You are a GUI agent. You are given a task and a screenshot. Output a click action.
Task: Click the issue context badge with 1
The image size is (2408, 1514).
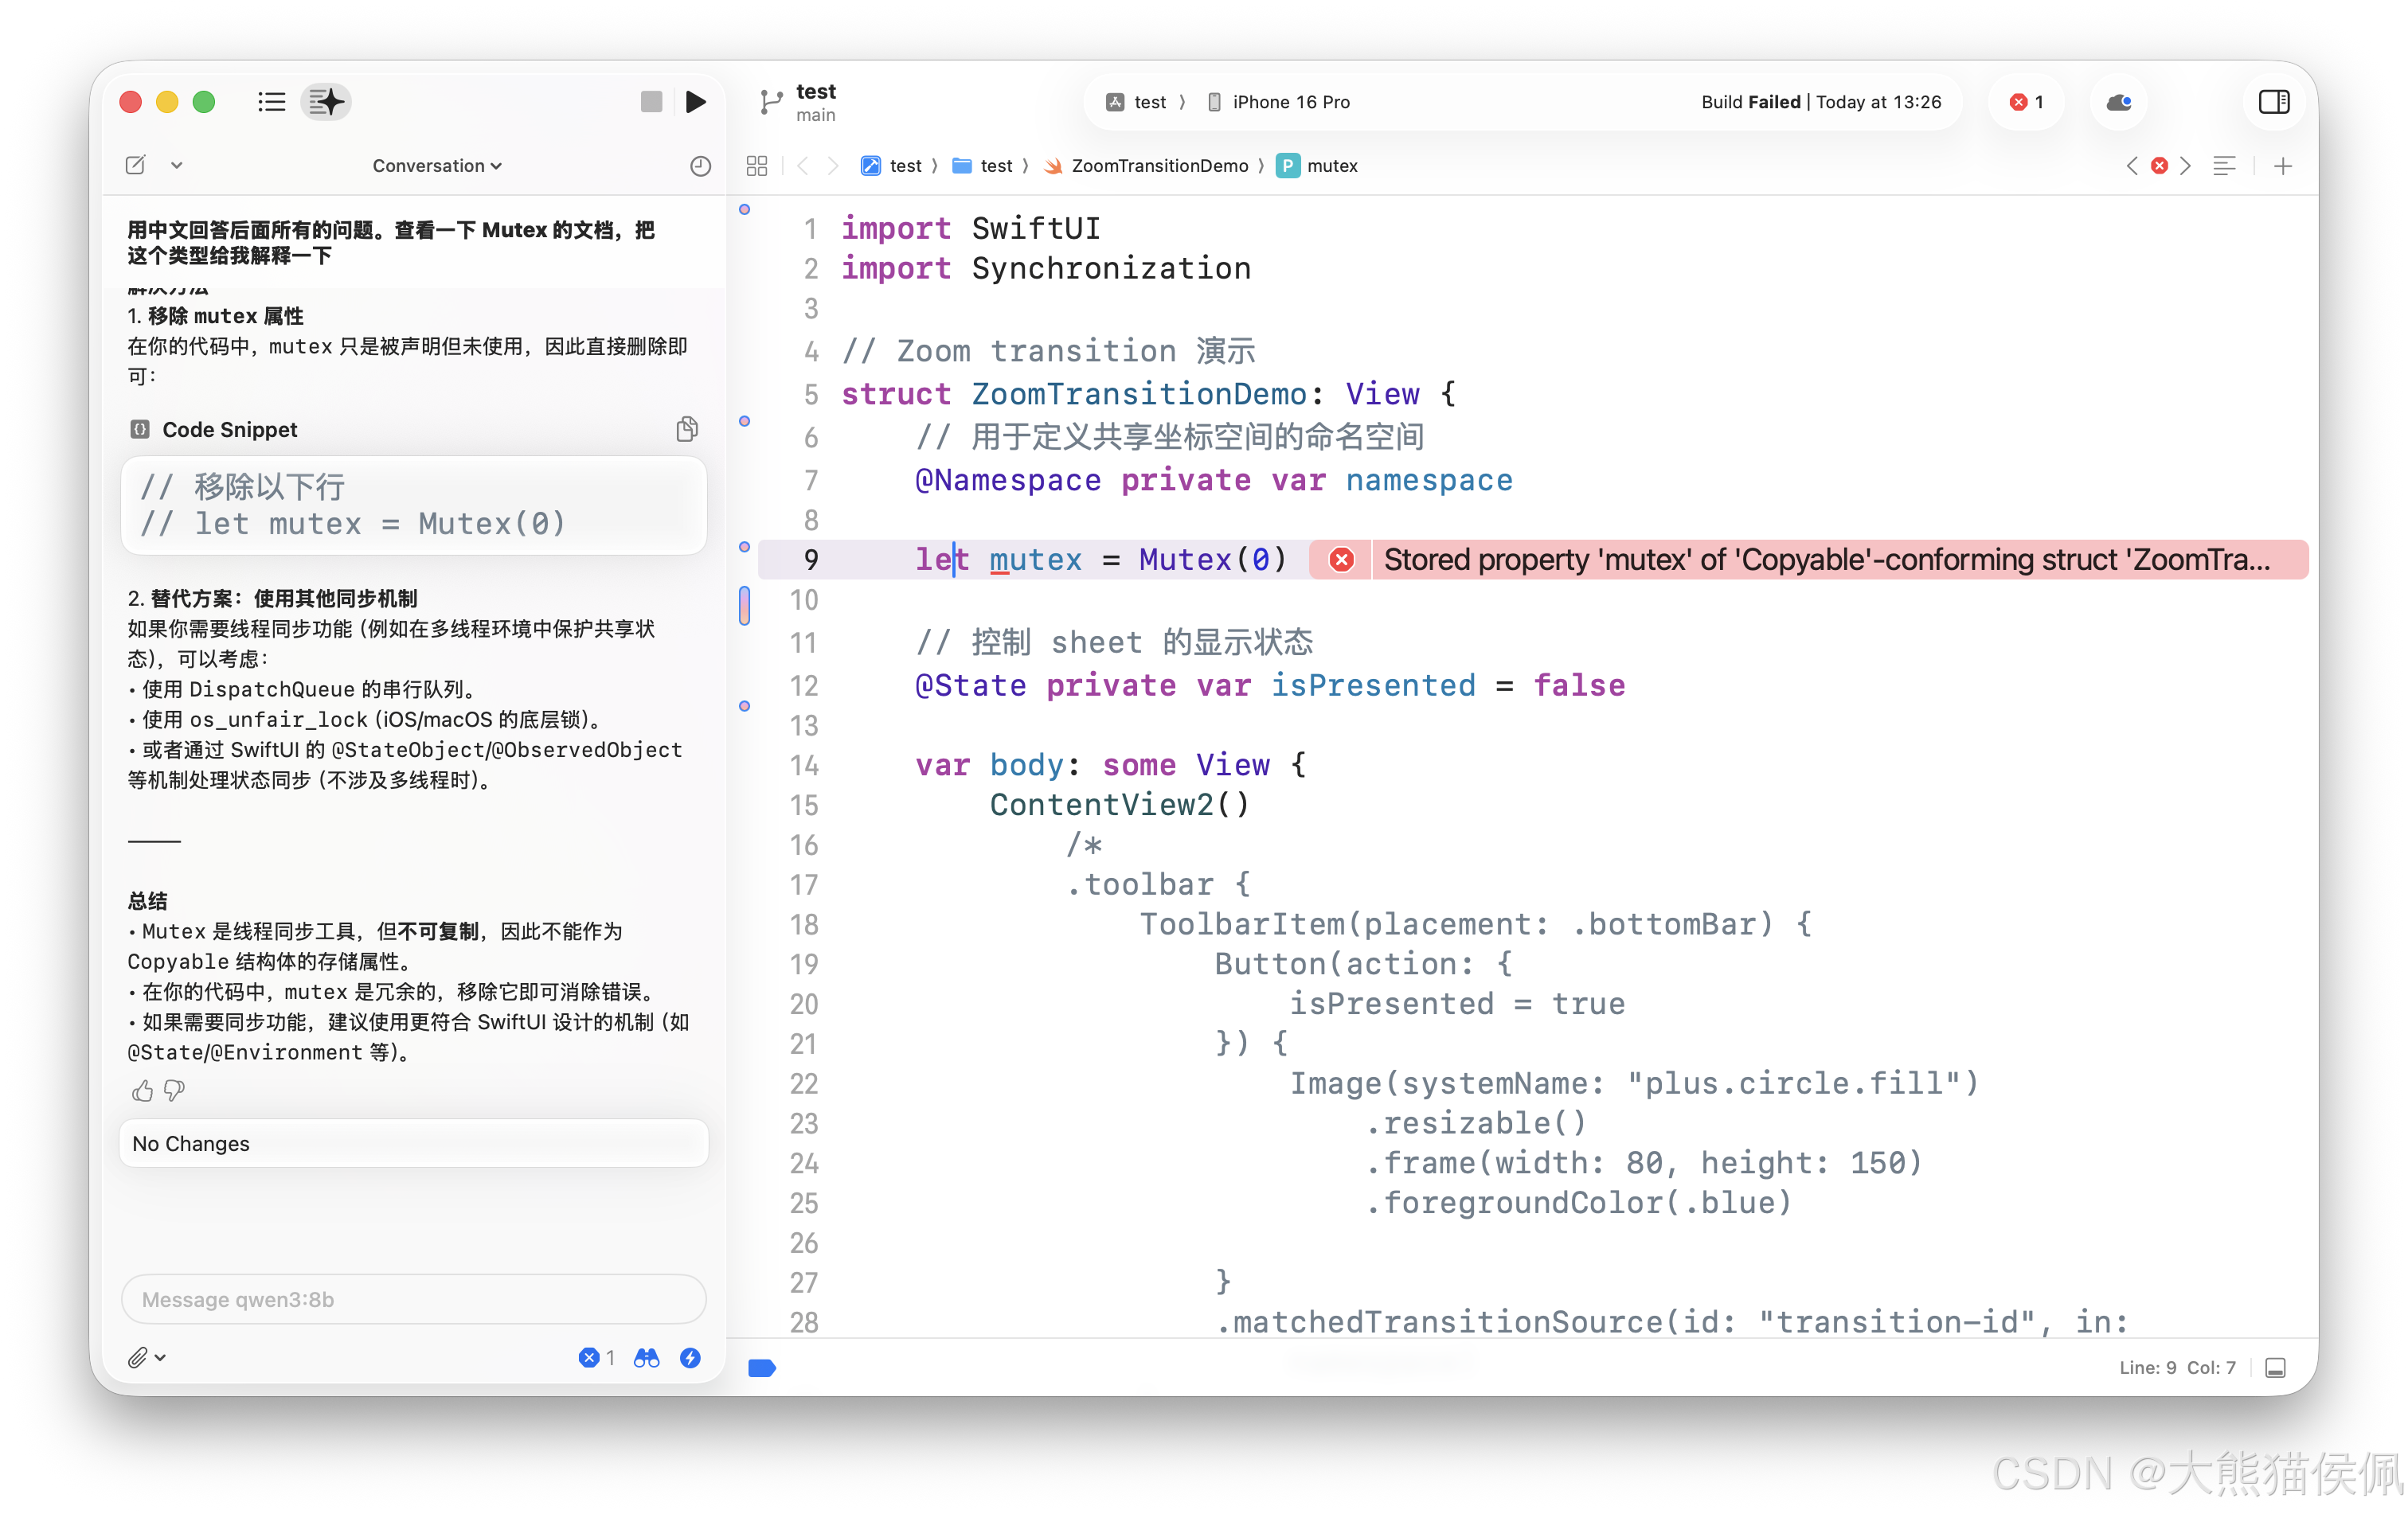(597, 1357)
